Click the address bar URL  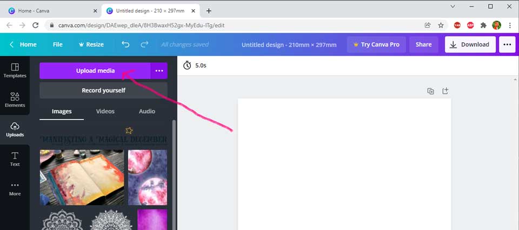(142, 25)
